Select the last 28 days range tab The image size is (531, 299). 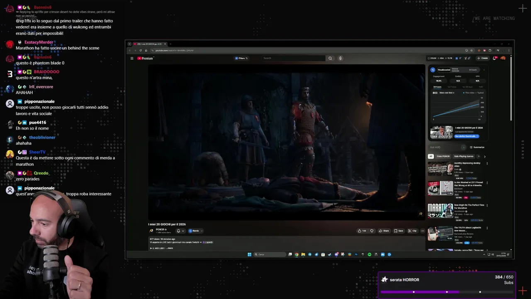[x=468, y=87]
